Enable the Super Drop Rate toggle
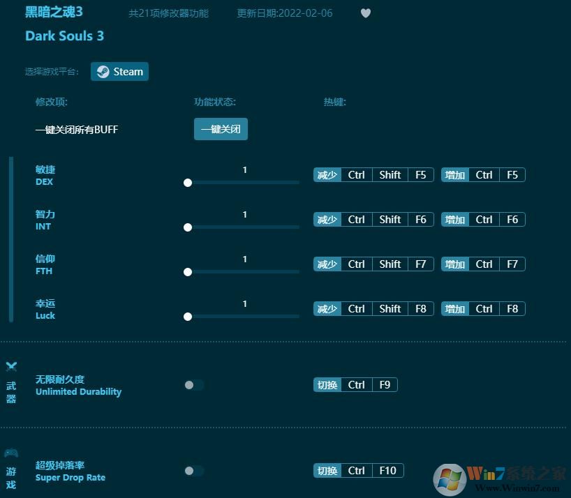 point(194,470)
